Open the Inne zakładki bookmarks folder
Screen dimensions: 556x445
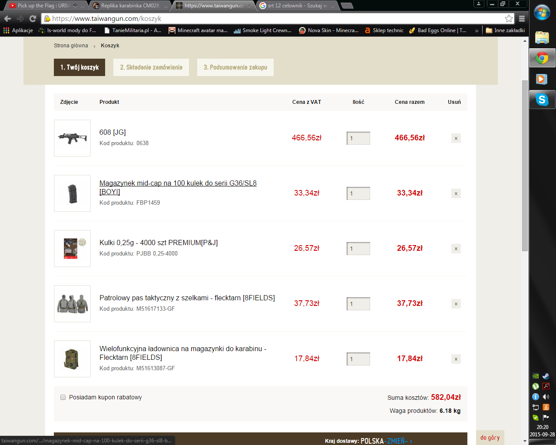tap(505, 30)
